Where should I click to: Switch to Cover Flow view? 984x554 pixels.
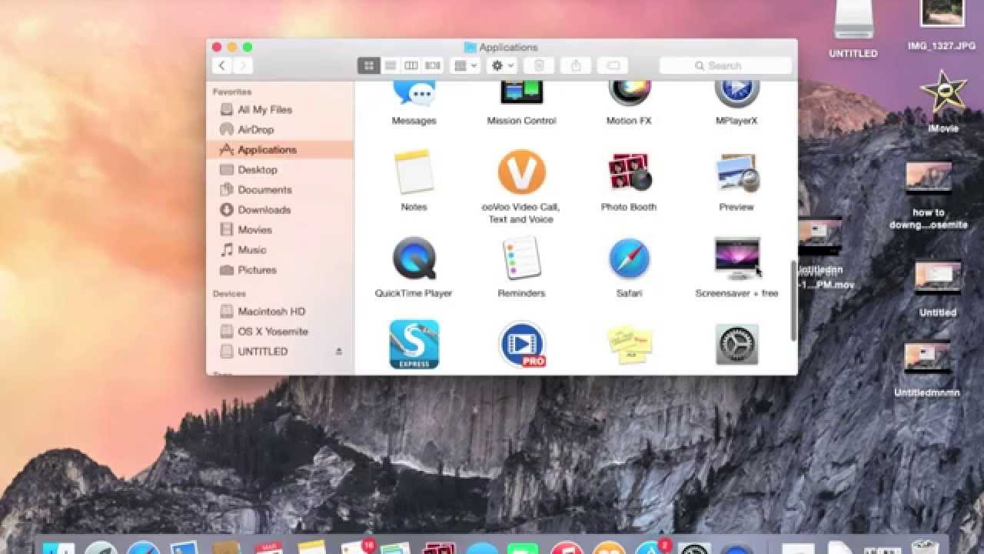[433, 66]
